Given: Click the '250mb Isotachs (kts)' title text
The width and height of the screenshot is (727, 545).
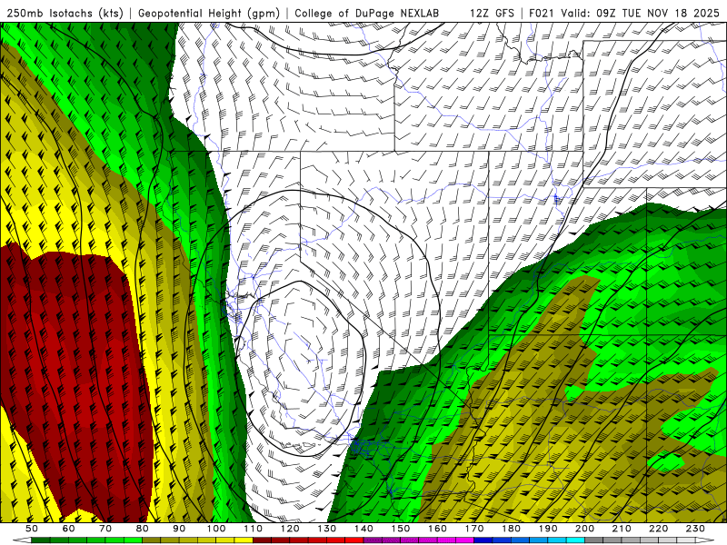Looking at the screenshot, I should tap(65, 13).
